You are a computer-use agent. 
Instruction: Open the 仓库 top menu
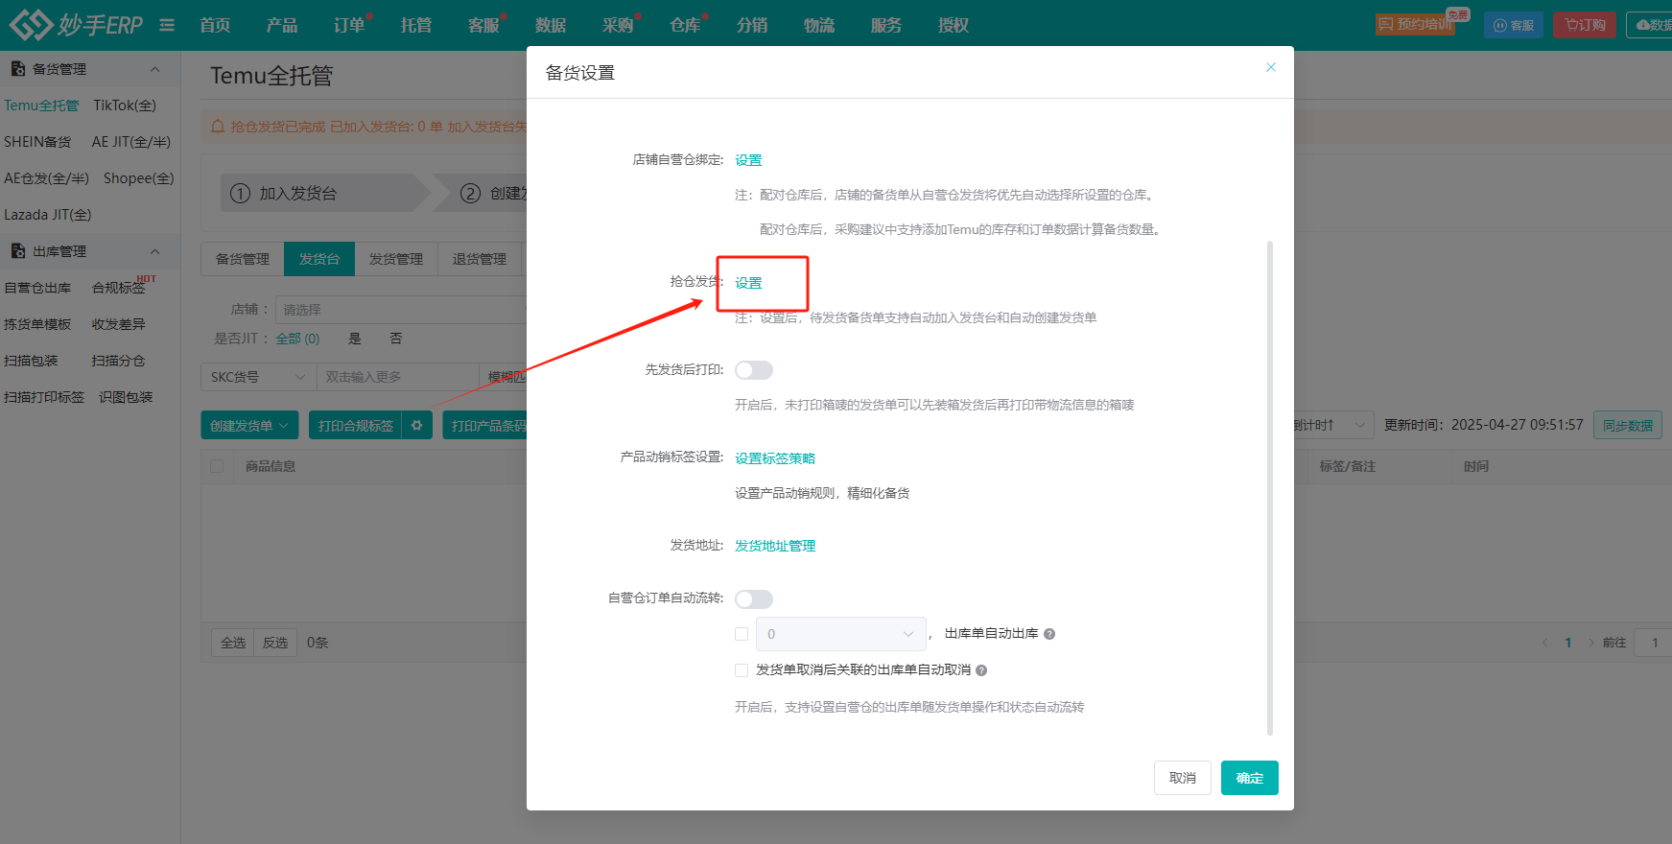[685, 25]
